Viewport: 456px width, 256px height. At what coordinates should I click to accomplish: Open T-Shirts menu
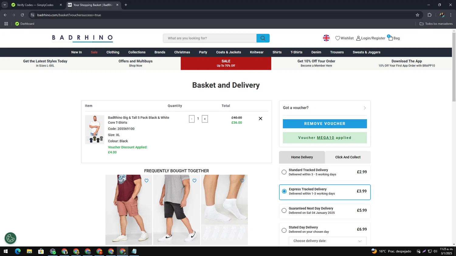[296, 52]
